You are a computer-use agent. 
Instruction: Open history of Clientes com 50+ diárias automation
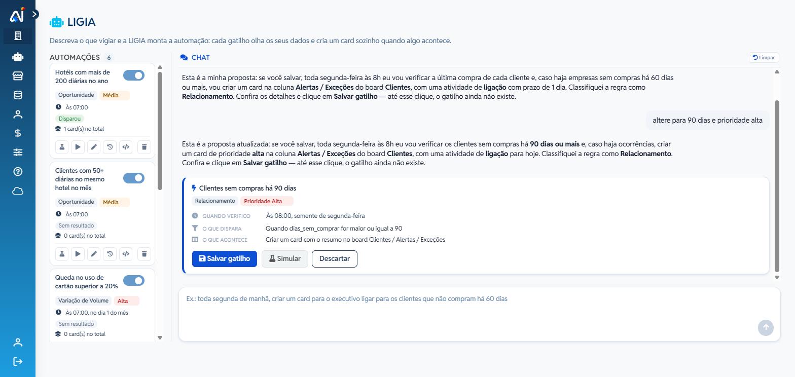(x=110, y=254)
